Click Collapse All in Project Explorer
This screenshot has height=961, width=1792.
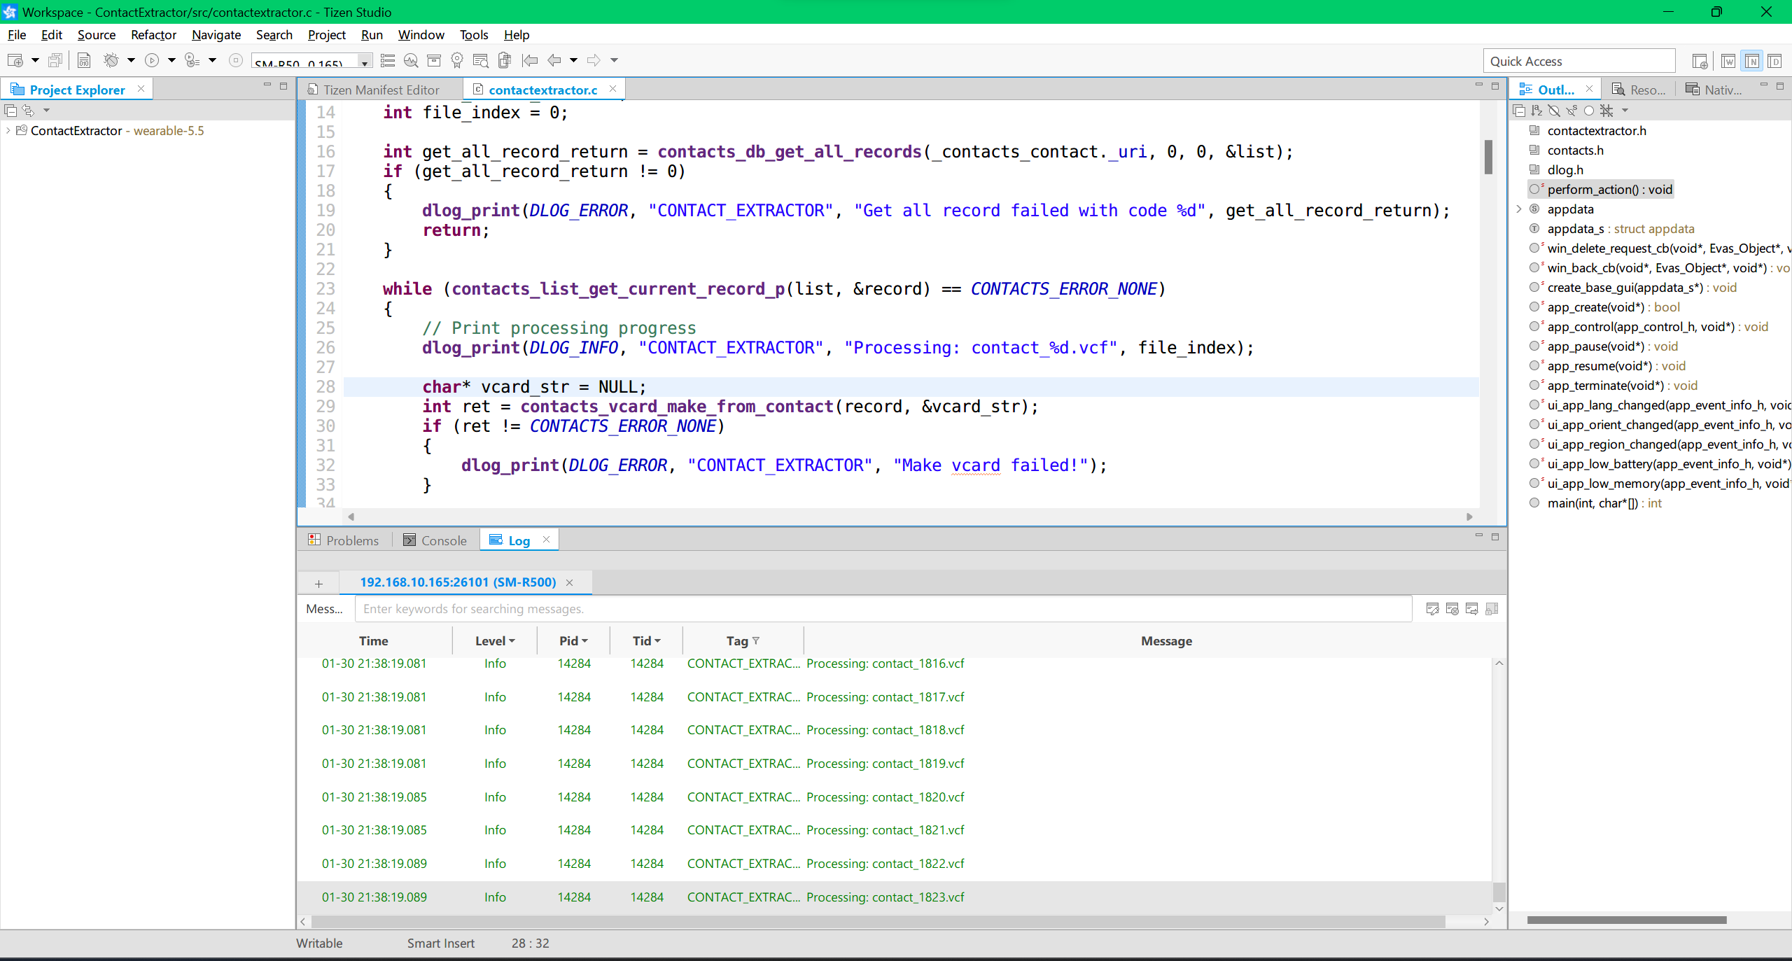10,111
